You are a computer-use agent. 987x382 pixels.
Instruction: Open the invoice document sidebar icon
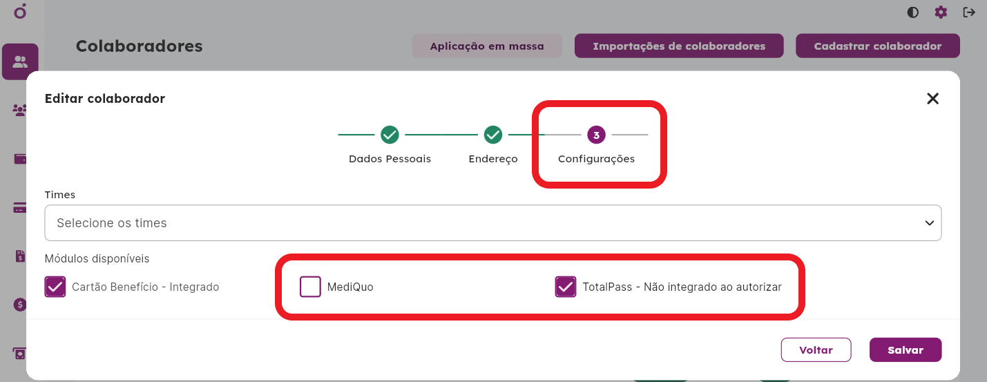(20, 256)
